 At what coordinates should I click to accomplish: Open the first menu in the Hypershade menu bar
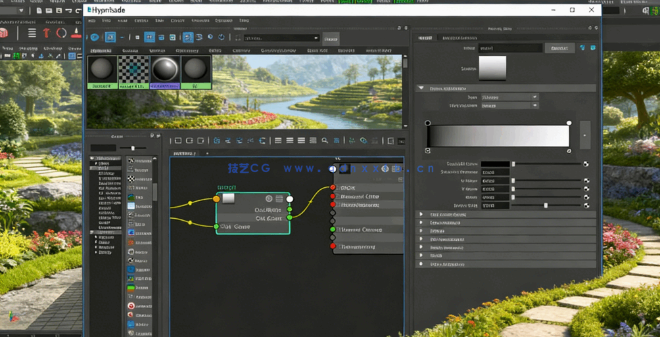tap(92, 21)
